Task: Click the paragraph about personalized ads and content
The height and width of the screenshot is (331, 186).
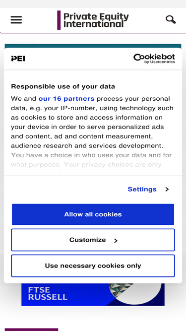Action: click(x=92, y=122)
